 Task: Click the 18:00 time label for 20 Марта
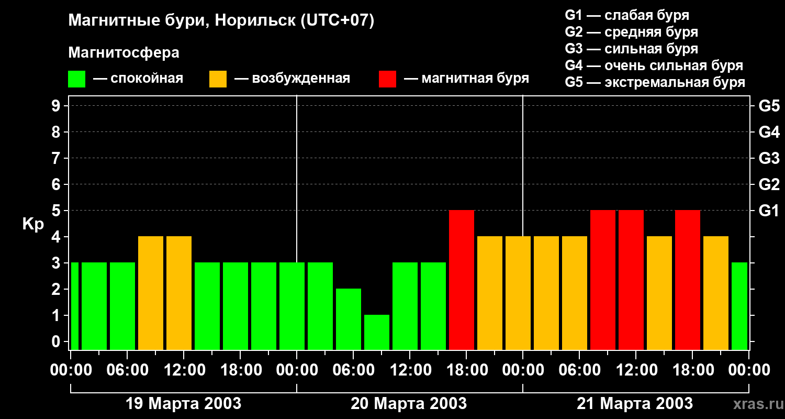click(x=466, y=370)
